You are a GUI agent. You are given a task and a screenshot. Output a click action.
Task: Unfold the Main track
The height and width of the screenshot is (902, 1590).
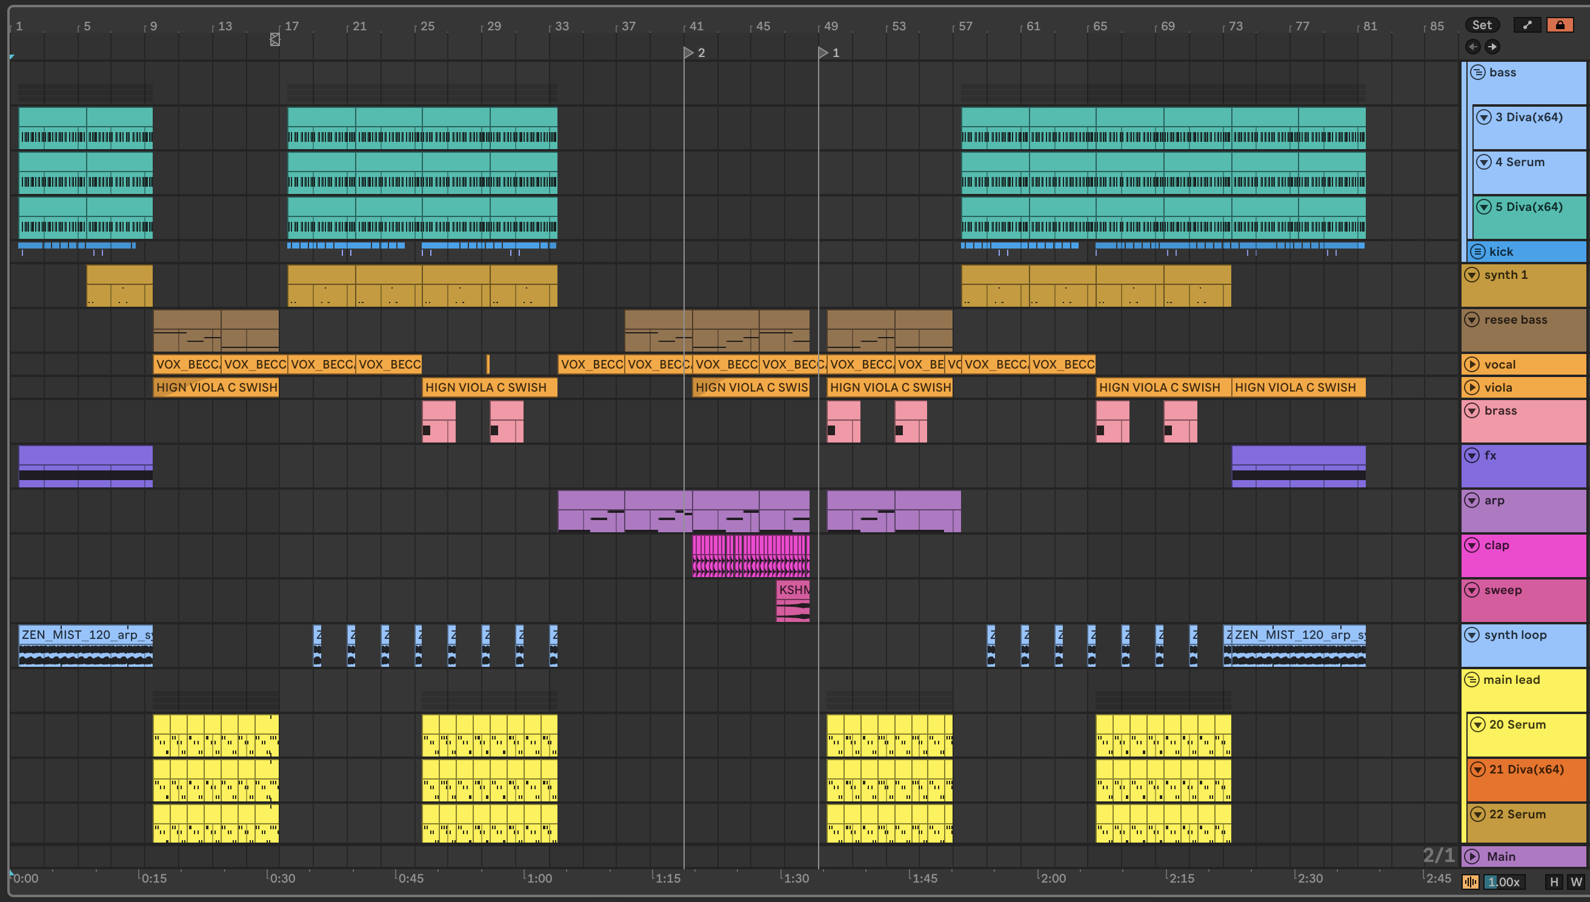click(1472, 856)
